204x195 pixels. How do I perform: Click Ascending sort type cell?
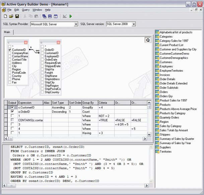[60, 108]
